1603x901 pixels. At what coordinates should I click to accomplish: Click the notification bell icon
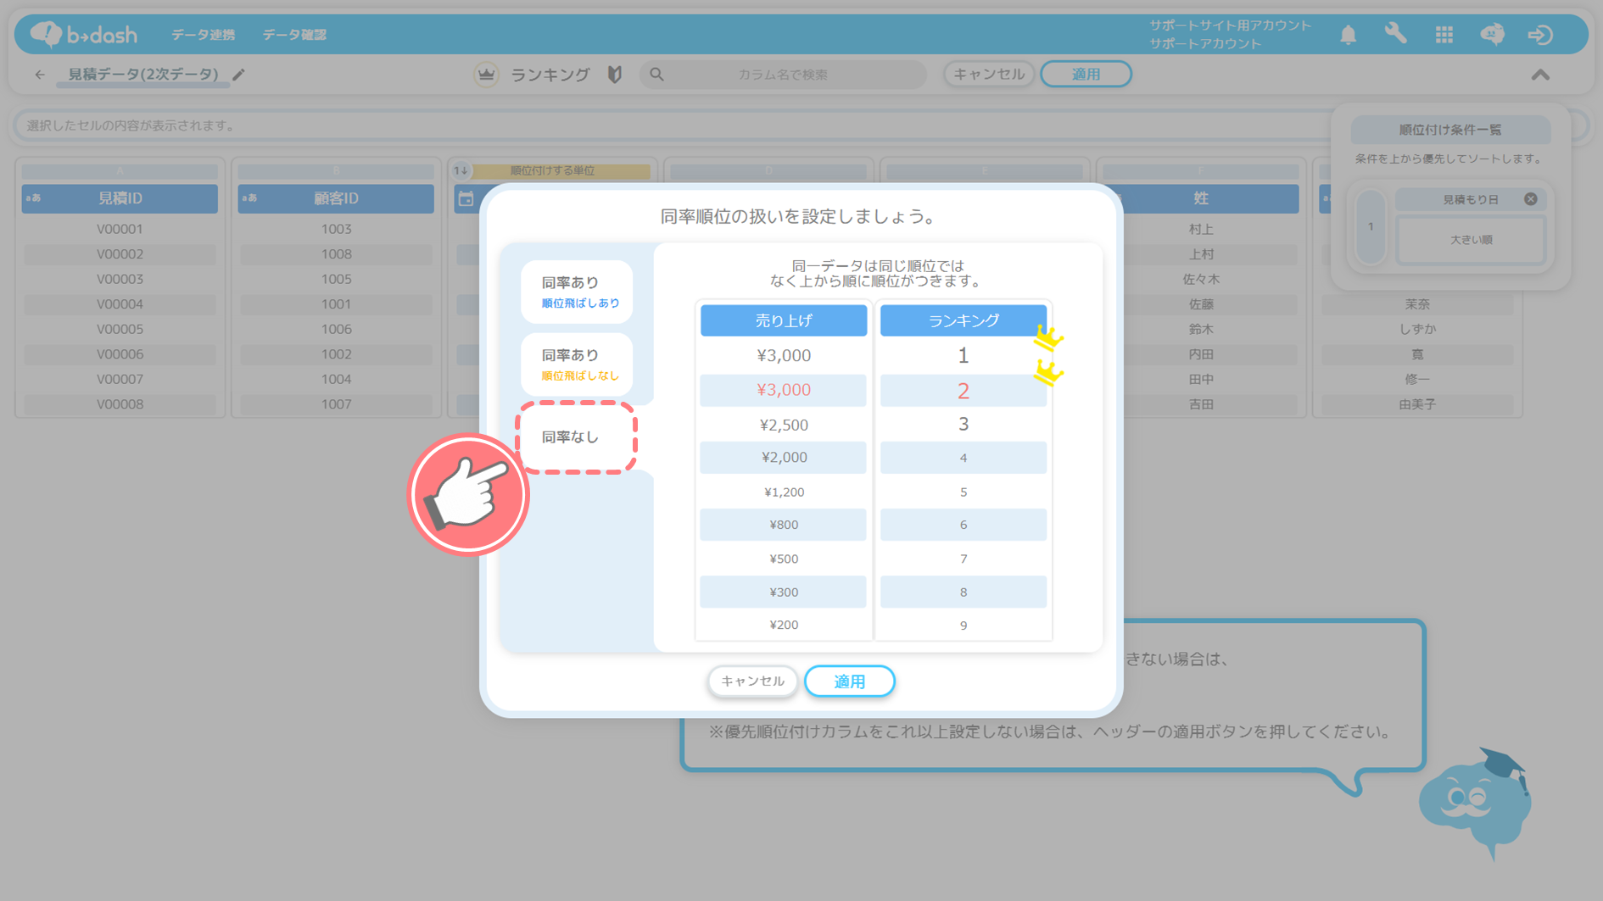click(1348, 35)
